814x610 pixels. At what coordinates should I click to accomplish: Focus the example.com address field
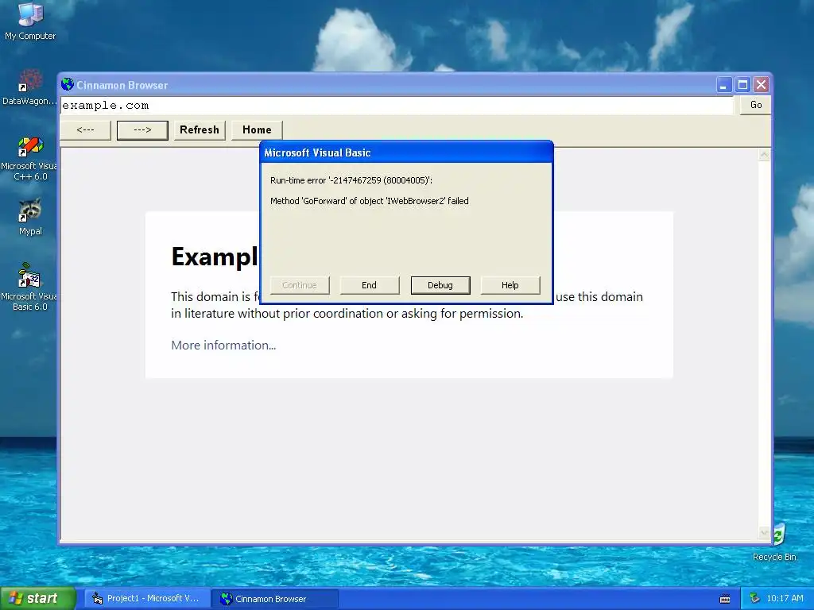point(397,106)
